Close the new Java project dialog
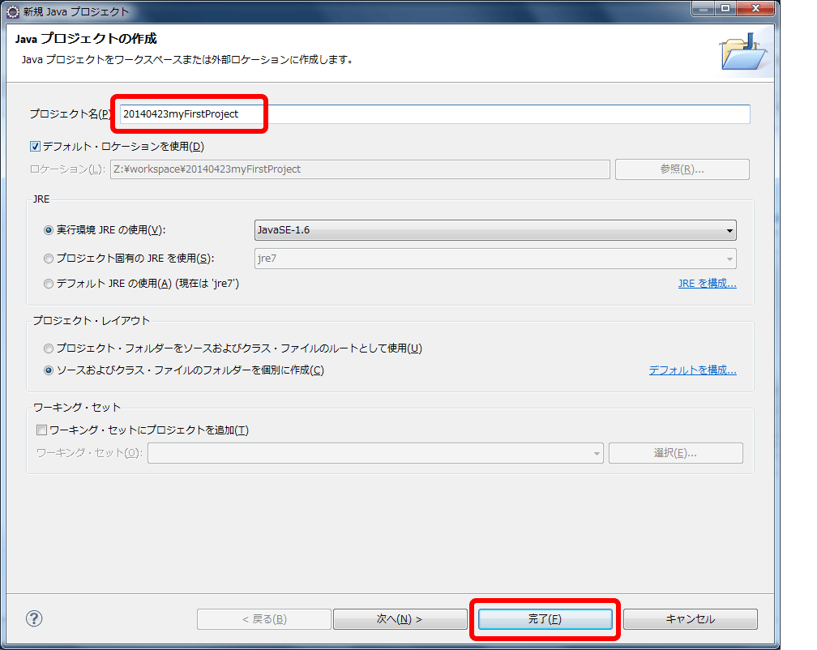This screenshot has height=650, width=817. tap(755, 8)
